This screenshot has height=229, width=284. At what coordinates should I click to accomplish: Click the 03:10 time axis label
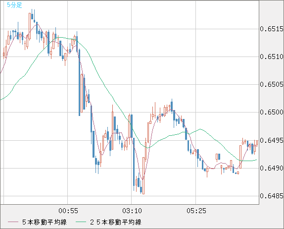pos(132,211)
